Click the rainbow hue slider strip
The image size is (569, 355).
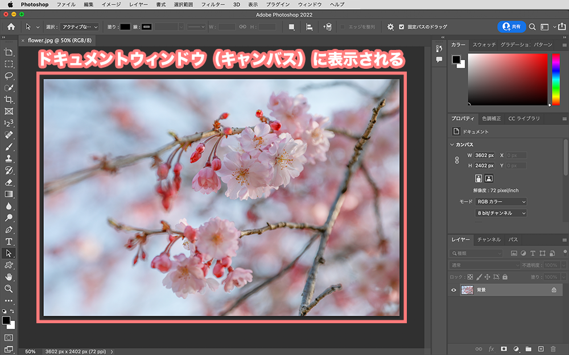[555, 80]
